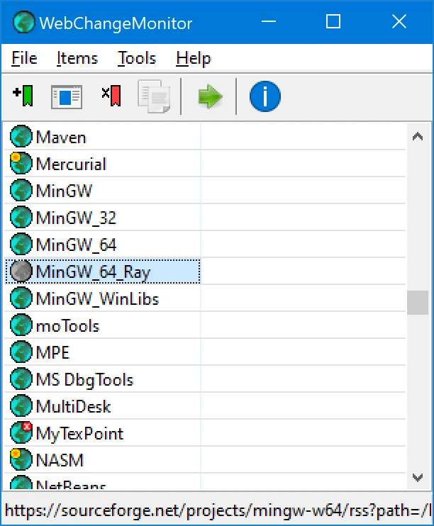This screenshot has height=526, width=434.
Task: Click the globe icon beside MinGW_64
Action: [21, 244]
